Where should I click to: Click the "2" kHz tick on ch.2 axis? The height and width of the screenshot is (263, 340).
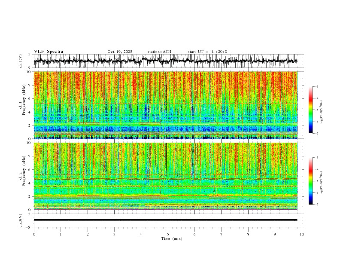coord(30,196)
